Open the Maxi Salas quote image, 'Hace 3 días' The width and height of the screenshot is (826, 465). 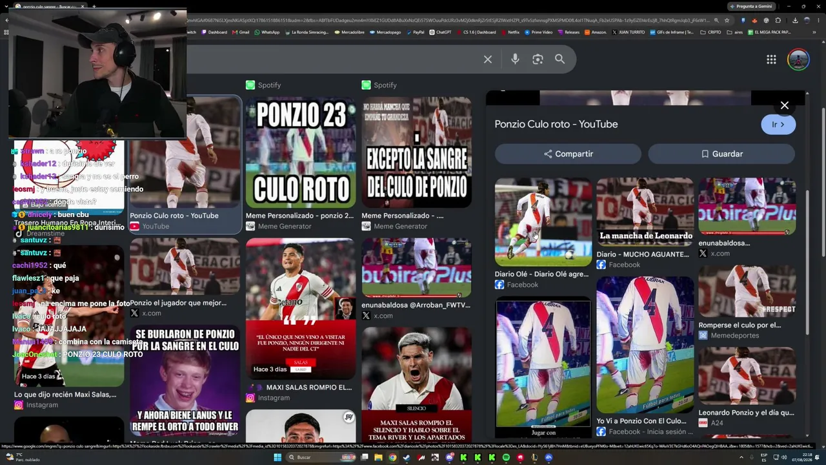(301, 309)
